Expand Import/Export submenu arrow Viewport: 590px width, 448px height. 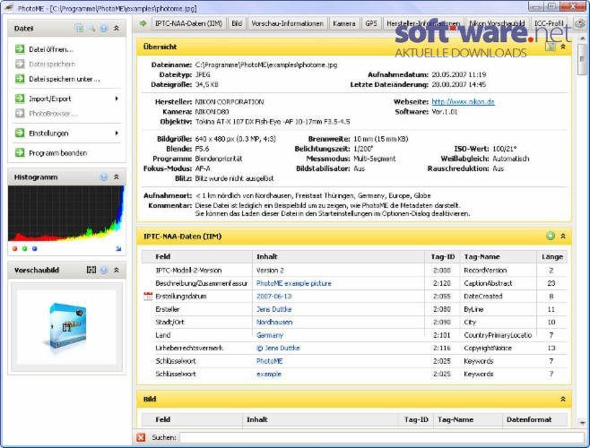click(x=117, y=99)
